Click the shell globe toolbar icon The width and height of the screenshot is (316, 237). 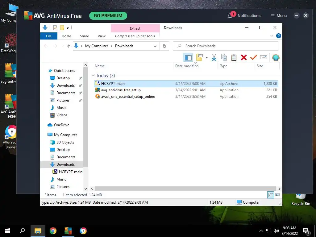click(276, 58)
